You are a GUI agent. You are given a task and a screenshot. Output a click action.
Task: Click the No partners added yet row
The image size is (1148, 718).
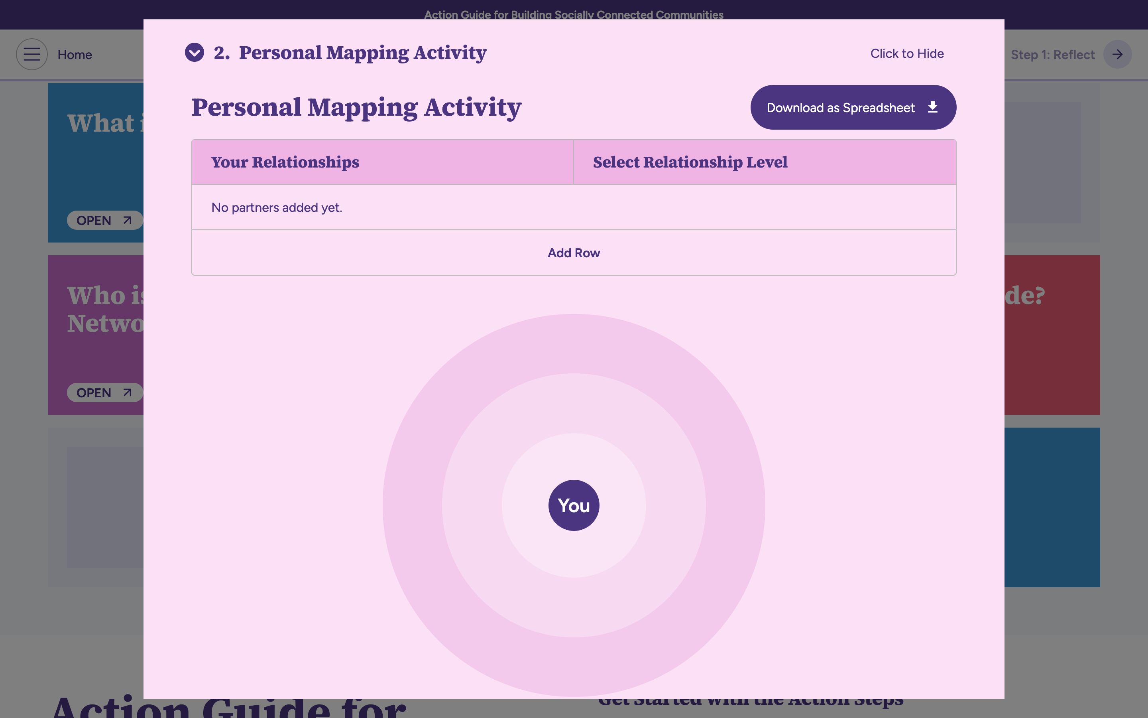(x=277, y=207)
